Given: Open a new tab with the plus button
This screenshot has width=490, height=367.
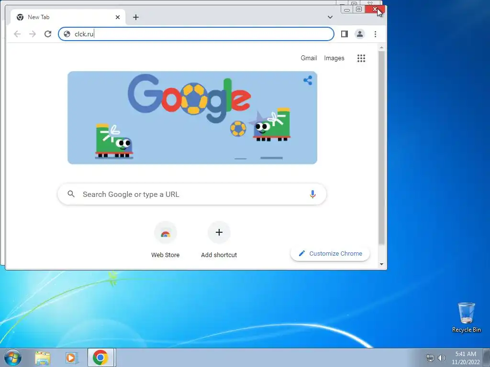Looking at the screenshot, I should (x=135, y=17).
